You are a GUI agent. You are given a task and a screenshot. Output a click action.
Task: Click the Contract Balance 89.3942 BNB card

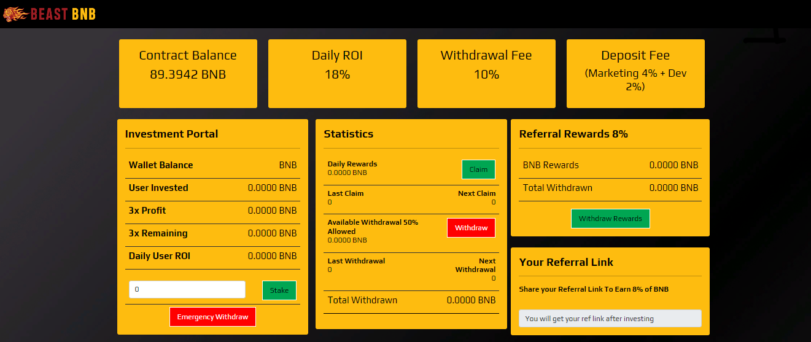(x=188, y=74)
